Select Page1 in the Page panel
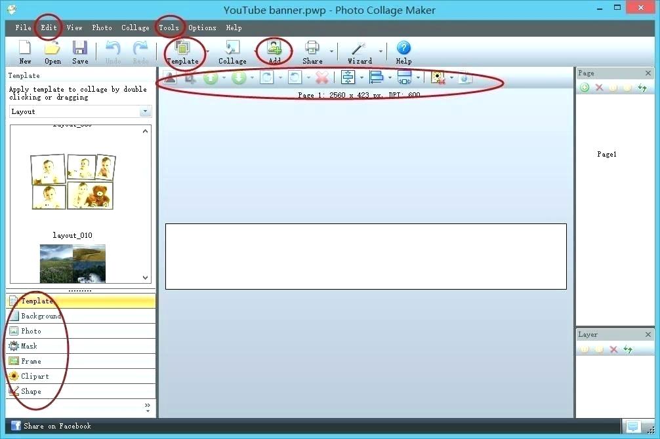660x439 pixels. pos(607,155)
